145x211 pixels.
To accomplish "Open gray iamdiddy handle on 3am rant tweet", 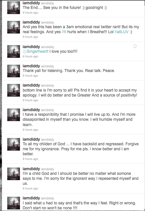I will (x=48, y=23).
